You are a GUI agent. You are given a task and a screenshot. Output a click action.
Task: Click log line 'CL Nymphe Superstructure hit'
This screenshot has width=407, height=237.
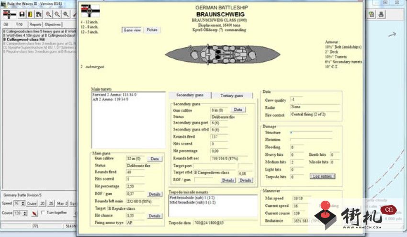pyautogui.click(x=39, y=47)
